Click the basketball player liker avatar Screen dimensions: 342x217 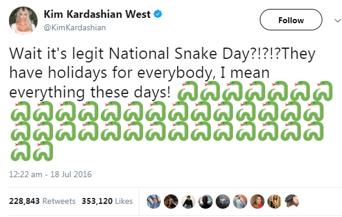tap(171, 202)
